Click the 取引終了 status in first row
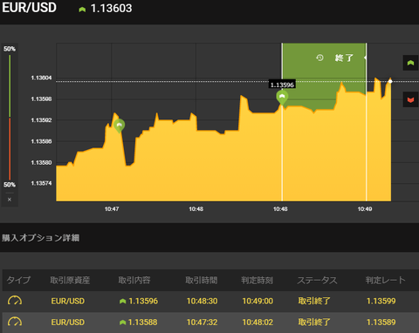This screenshot has height=333, width=419. (314, 301)
